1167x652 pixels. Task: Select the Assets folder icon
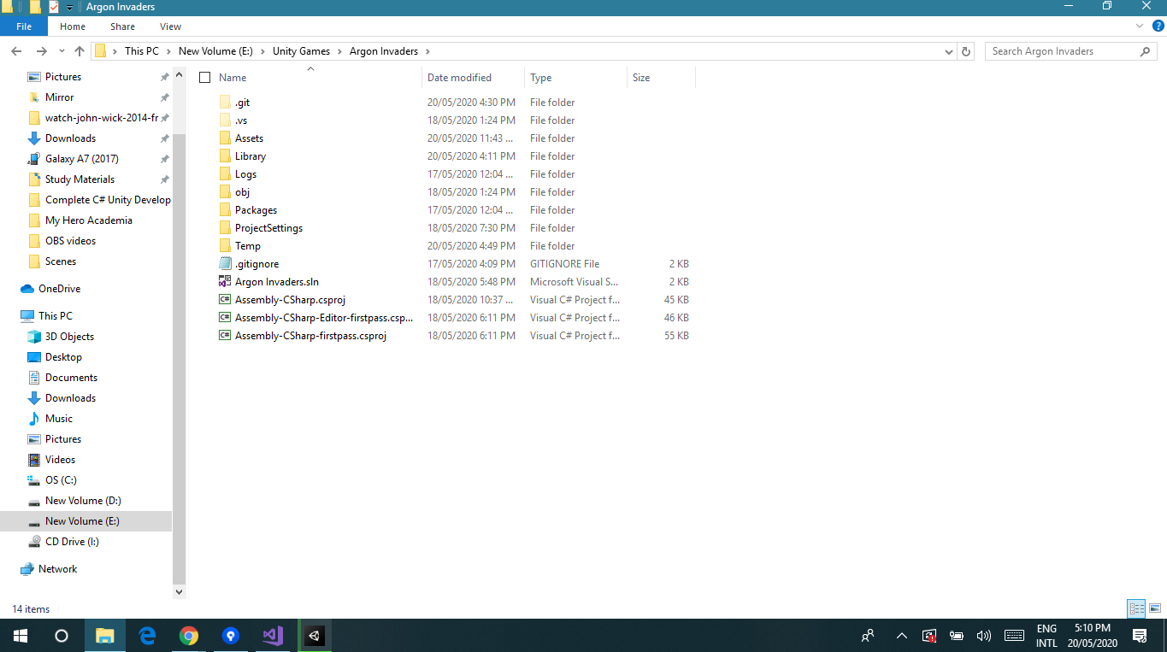click(225, 138)
